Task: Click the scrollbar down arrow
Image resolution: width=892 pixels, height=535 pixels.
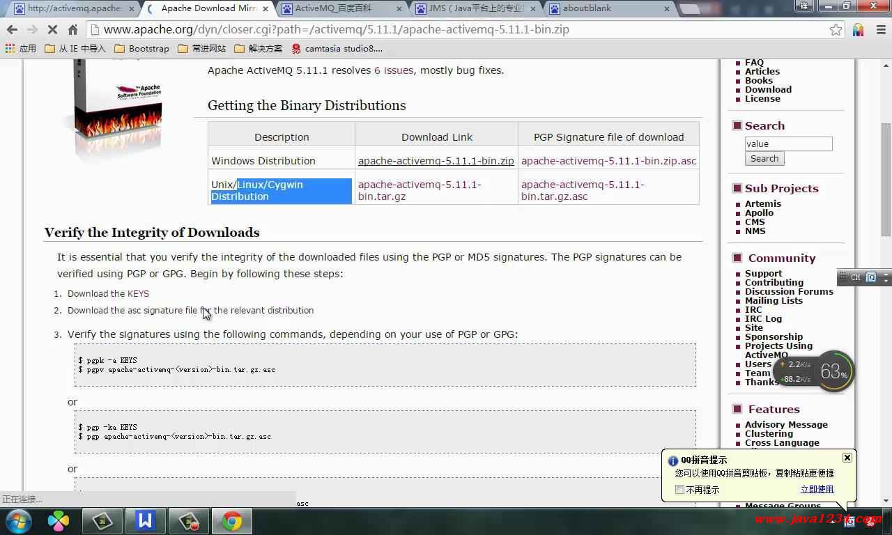Action: point(886,500)
